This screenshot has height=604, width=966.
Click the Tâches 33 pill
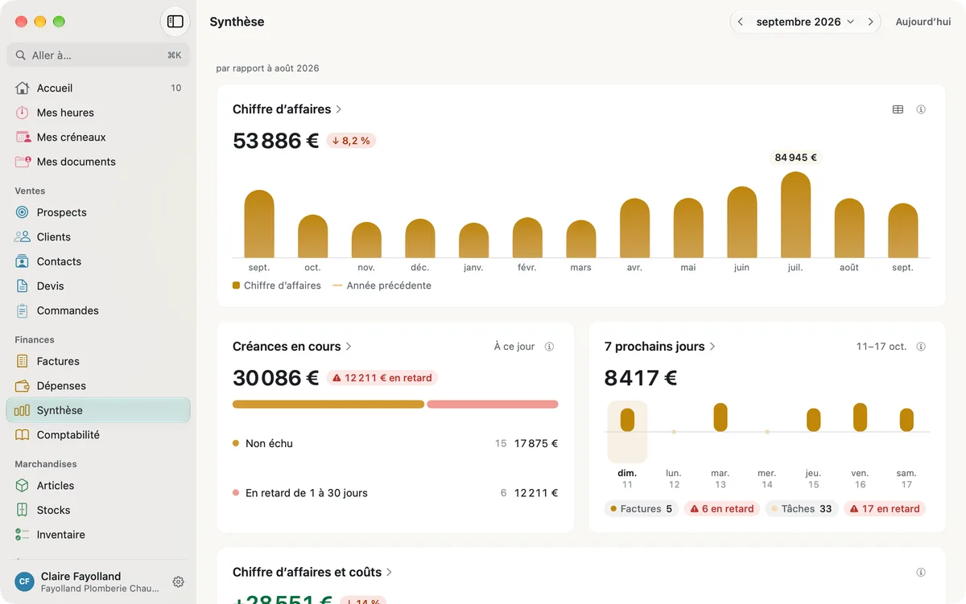click(802, 509)
